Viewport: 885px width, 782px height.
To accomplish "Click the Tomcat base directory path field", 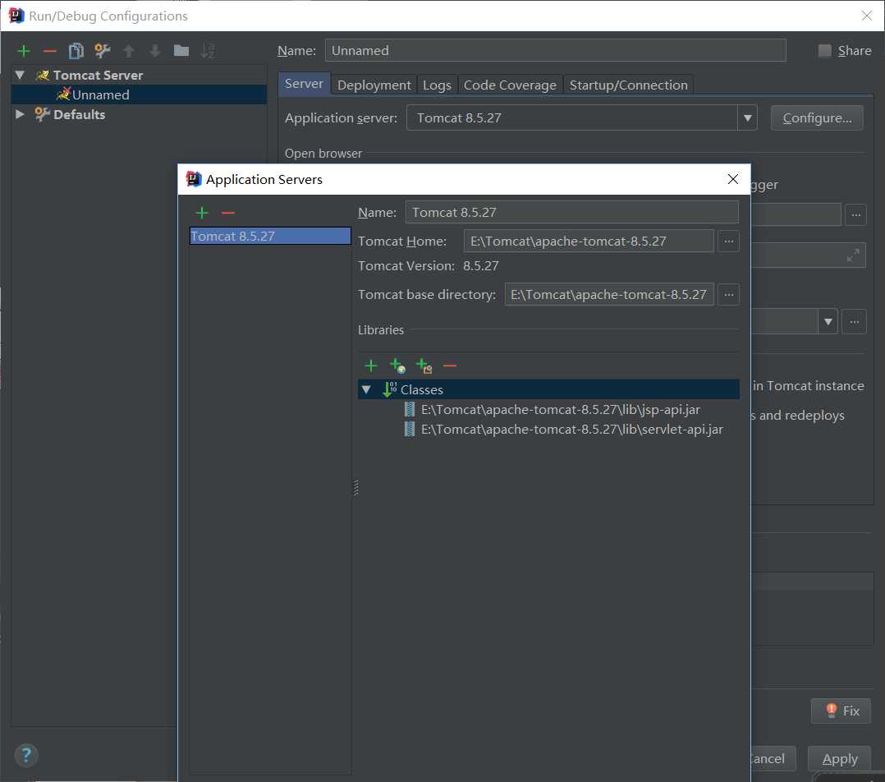I will [609, 295].
